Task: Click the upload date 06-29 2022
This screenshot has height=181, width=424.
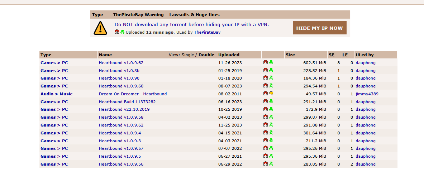Action: tap(230, 164)
